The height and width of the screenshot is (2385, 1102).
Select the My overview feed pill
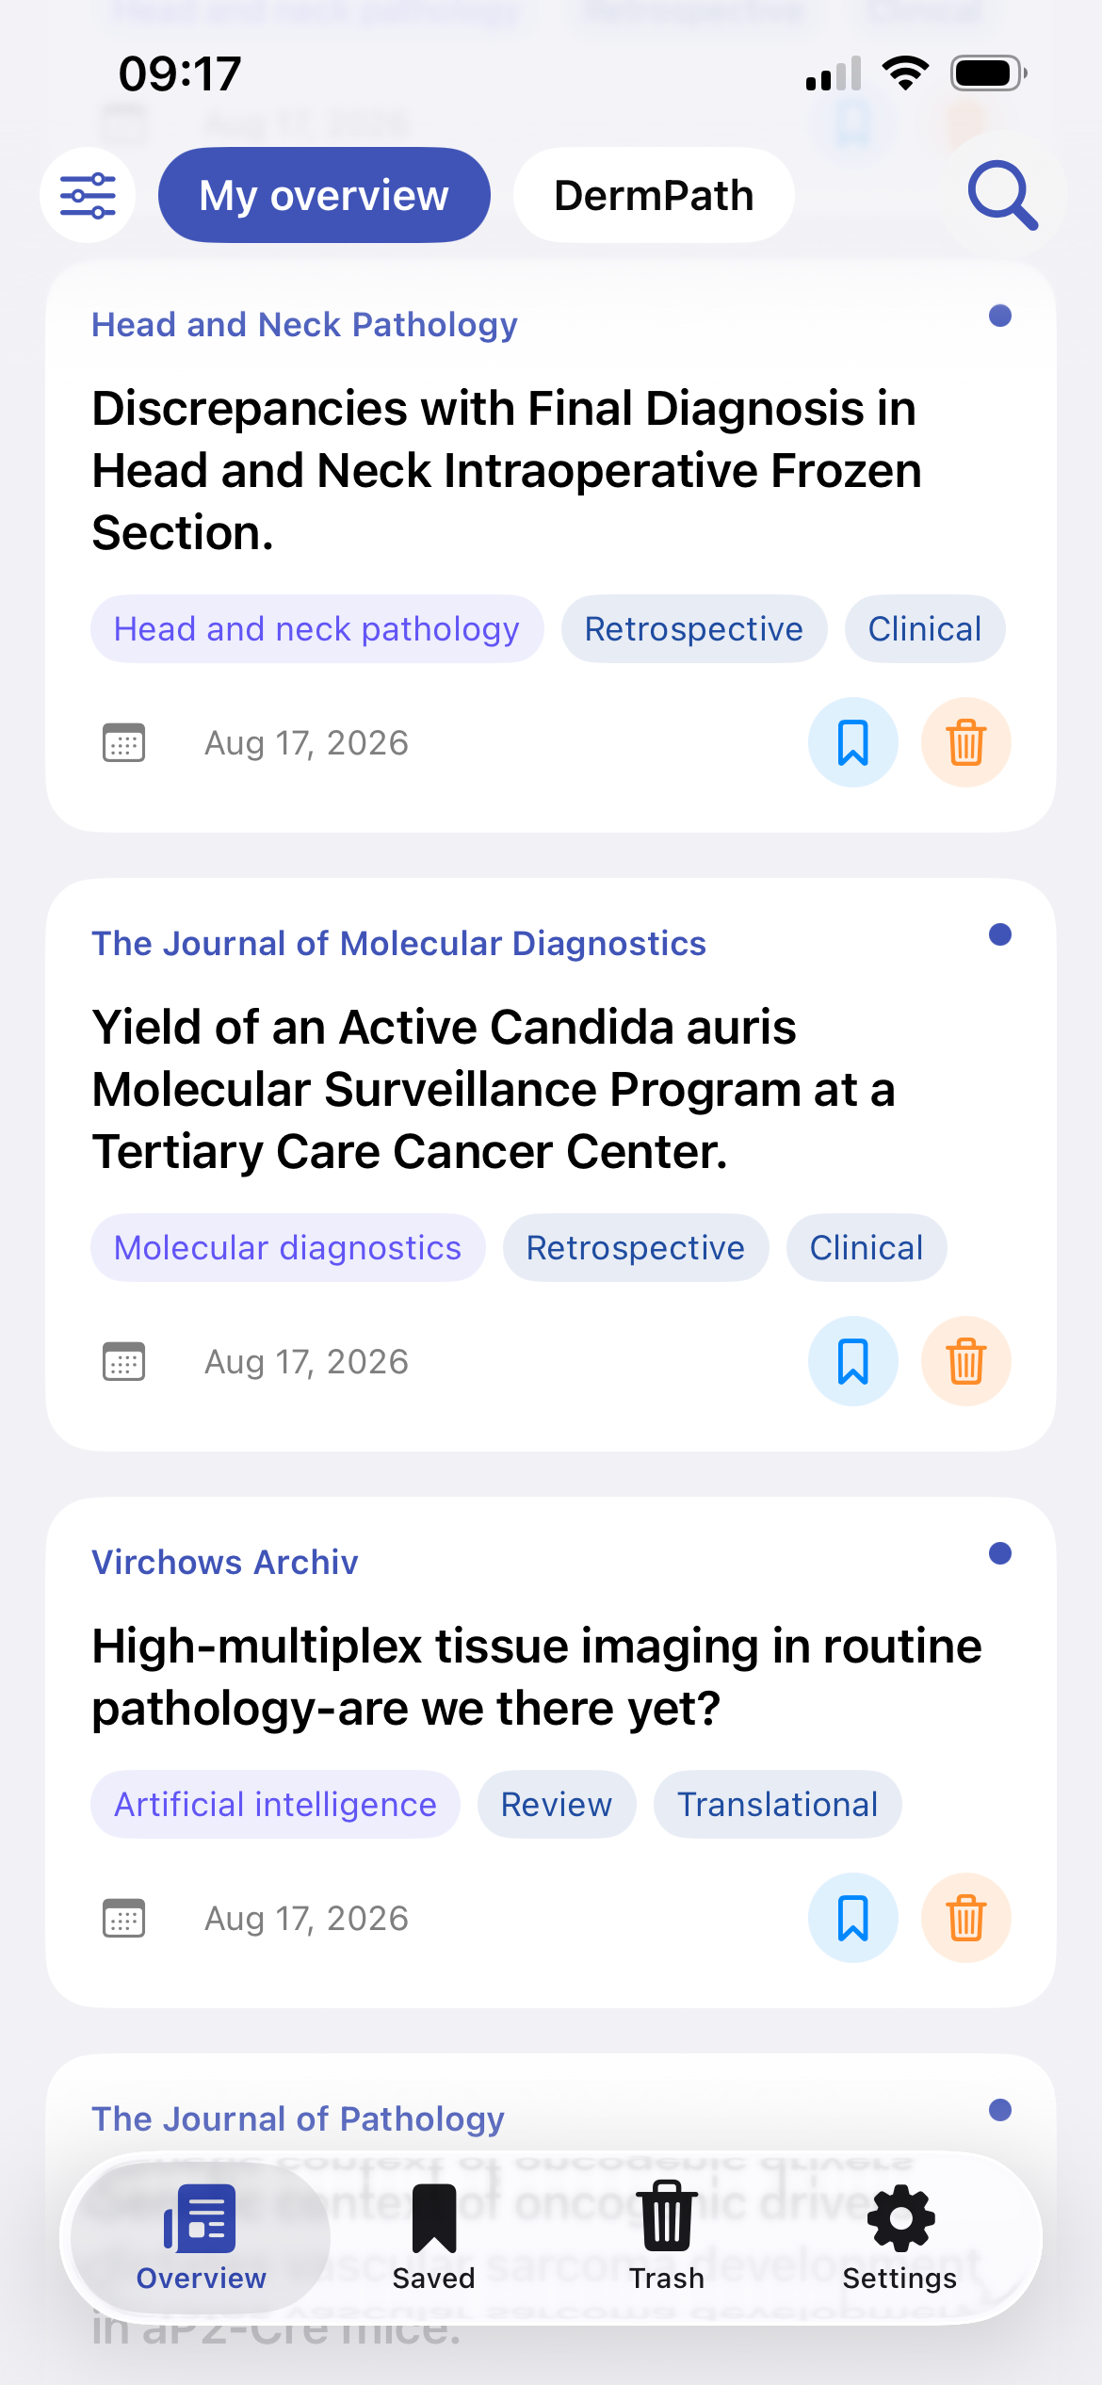click(x=324, y=195)
